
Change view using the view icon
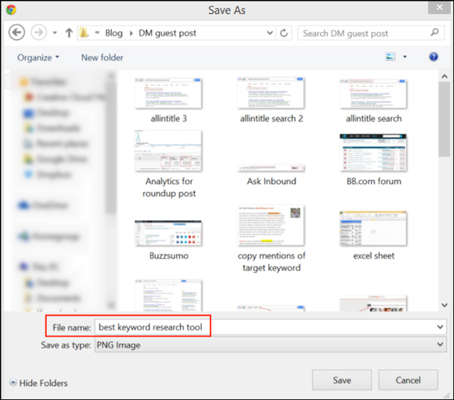[x=390, y=57]
